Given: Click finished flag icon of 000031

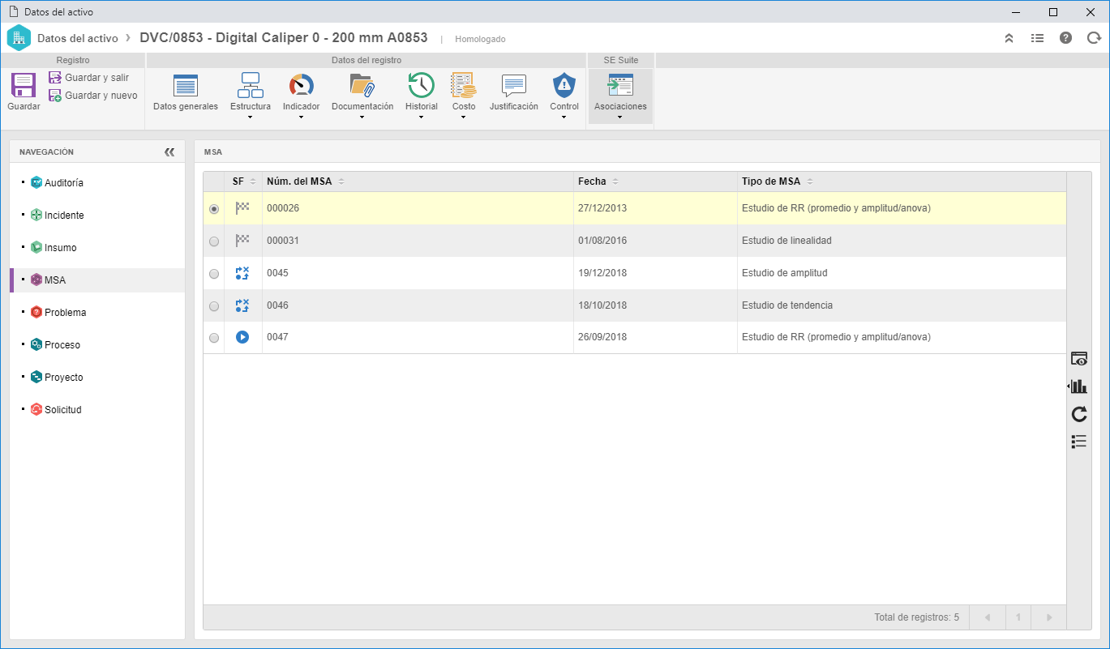Looking at the screenshot, I should click(x=242, y=240).
